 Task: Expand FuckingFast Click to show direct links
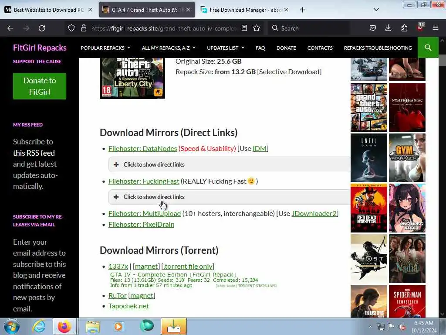tap(229, 197)
